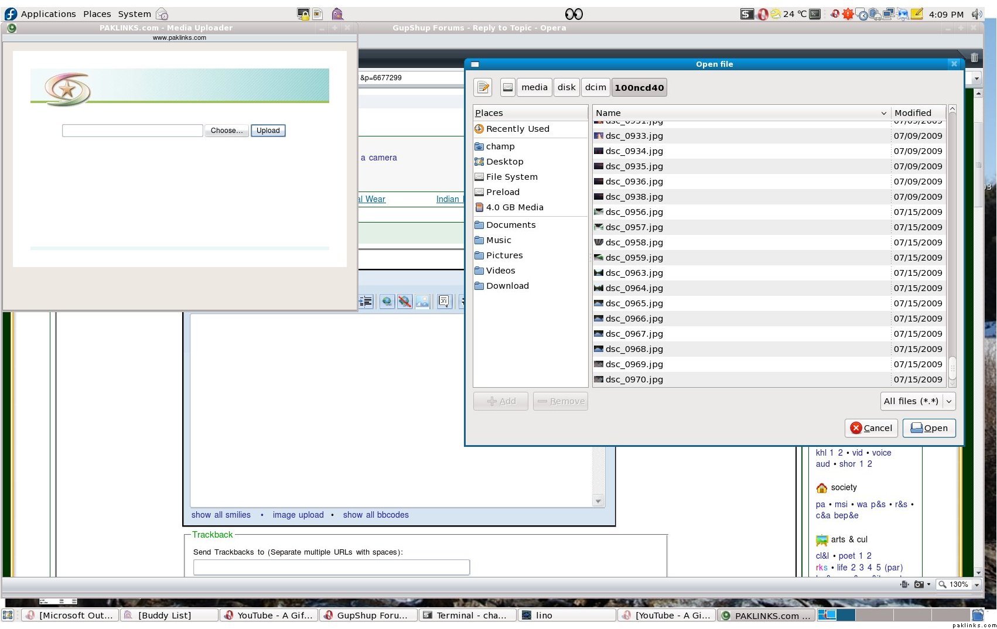Click the insert image toolbar icon
The height and width of the screenshot is (629, 997).
click(422, 302)
